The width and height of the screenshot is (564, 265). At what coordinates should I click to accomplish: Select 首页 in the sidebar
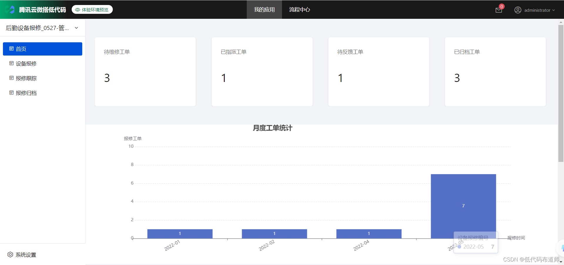pyautogui.click(x=43, y=49)
